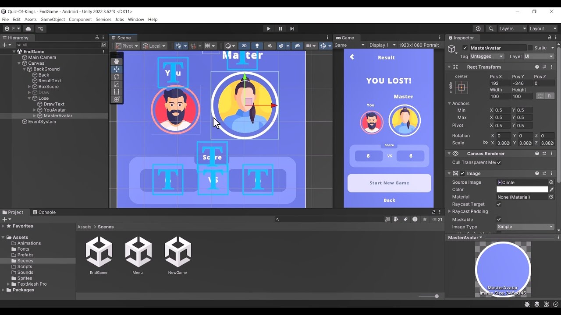This screenshot has width=561, height=315.
Task: Switch to the Console tab
Action: (x=44, y=212)
